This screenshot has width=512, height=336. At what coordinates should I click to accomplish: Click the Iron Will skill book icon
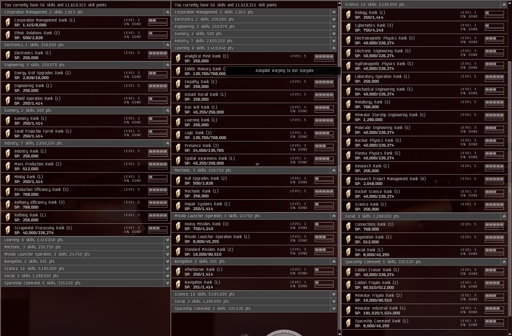click(178, 109)
